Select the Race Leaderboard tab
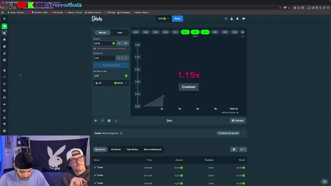 (153, 149)
